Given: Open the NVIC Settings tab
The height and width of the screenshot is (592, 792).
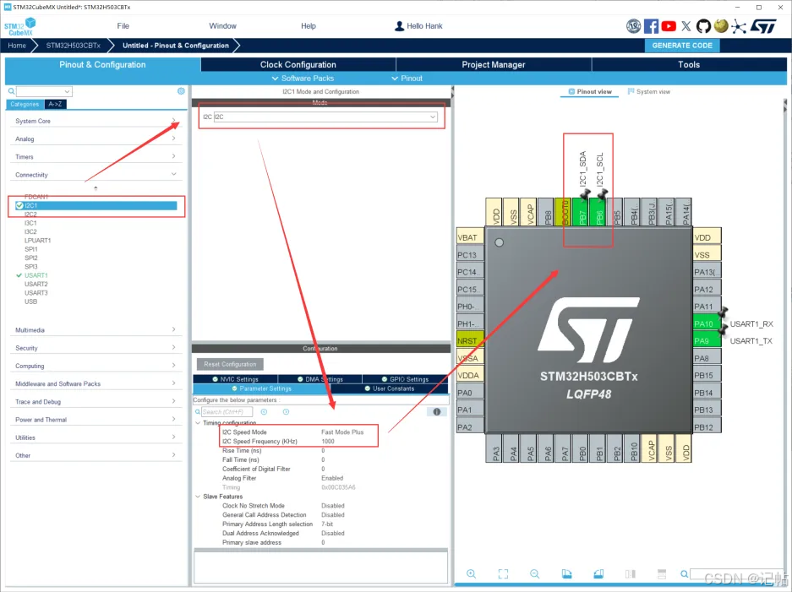Looking at the screenshot, I should tap(236, 379).
